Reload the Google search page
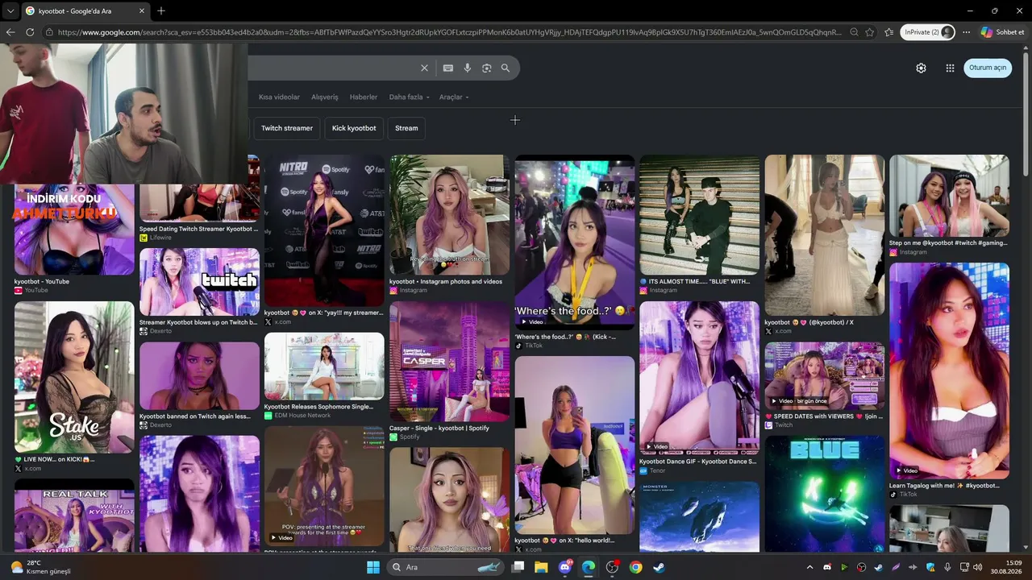The height and width of the screenshot is (580, 1032). tap(30, 32)
